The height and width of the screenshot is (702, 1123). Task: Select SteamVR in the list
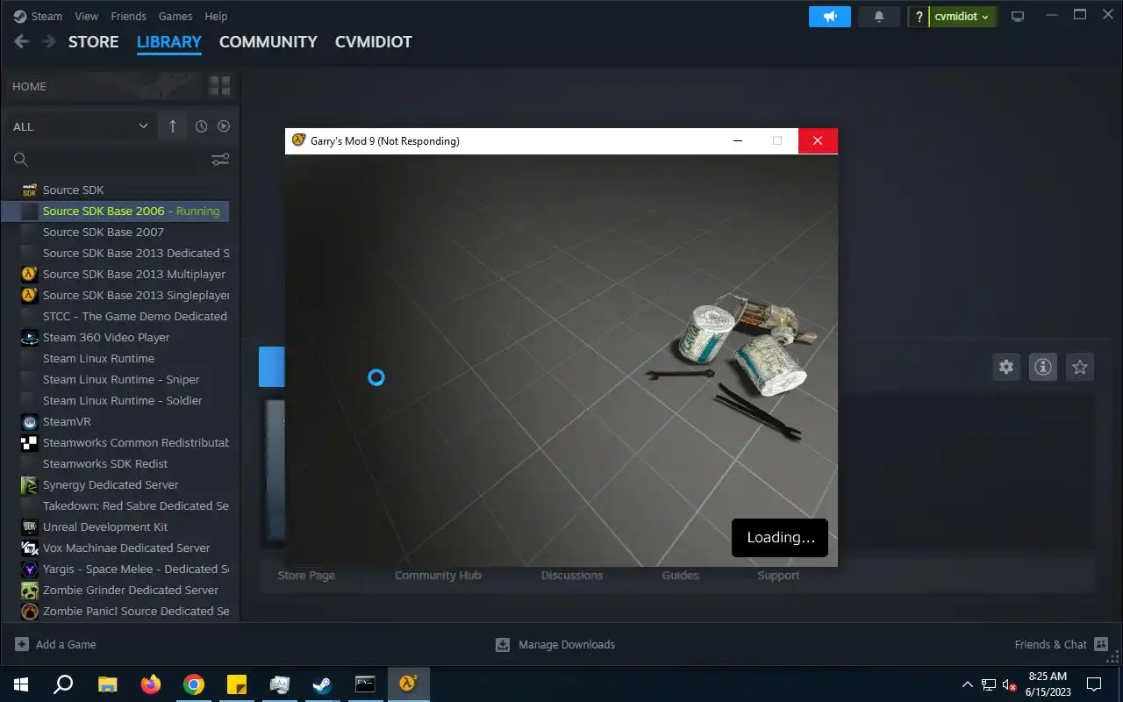click(115, 421)
